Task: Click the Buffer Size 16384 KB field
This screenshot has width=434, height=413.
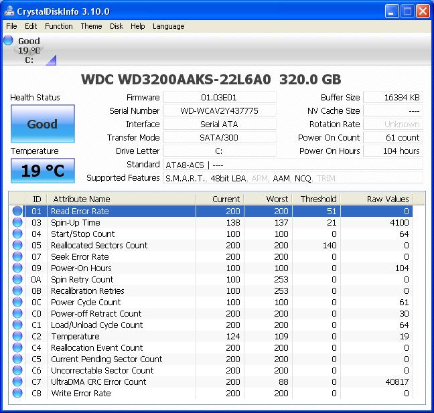Action: 393,97
